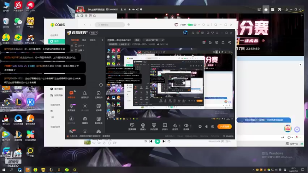
Task: Click the lock icon in 直播伴侣 header row
Action: [x=210, y=42]
